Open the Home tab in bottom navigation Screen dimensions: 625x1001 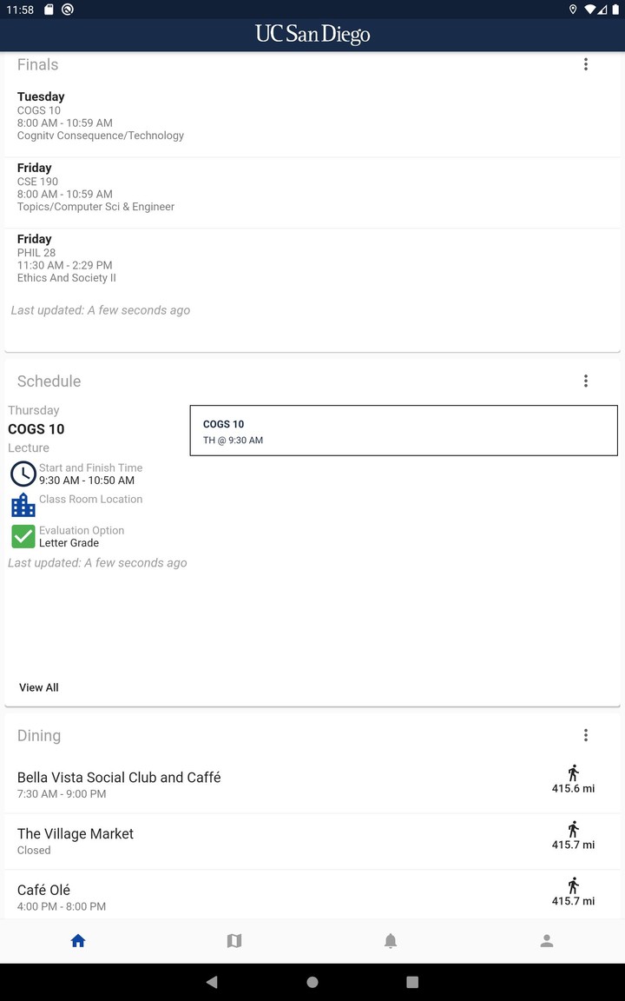(78, 941)
